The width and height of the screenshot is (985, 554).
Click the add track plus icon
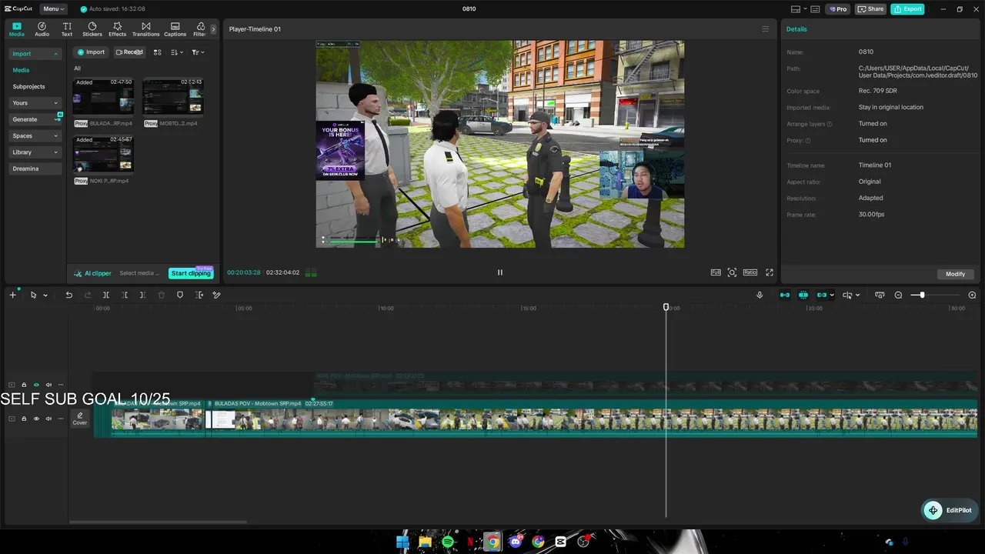(12, 295)
